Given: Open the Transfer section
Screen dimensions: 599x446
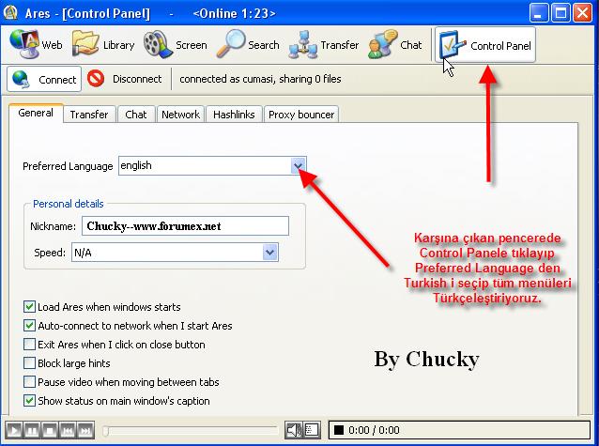Looking at the screenshot, I should pyautogui.click(x=324, y=44).
